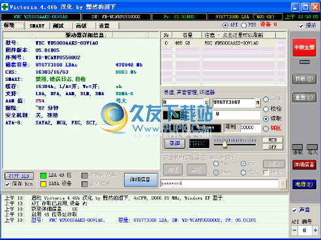Open the 测试 tab

pyautogui.click(x=58, y=26)
